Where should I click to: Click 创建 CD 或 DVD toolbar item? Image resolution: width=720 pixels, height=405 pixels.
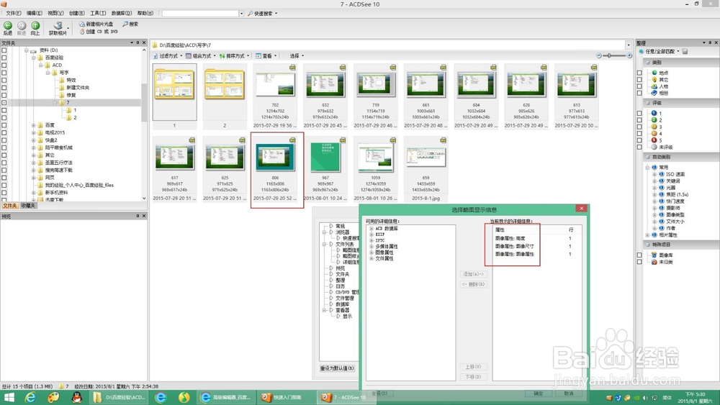coord(99,32)
